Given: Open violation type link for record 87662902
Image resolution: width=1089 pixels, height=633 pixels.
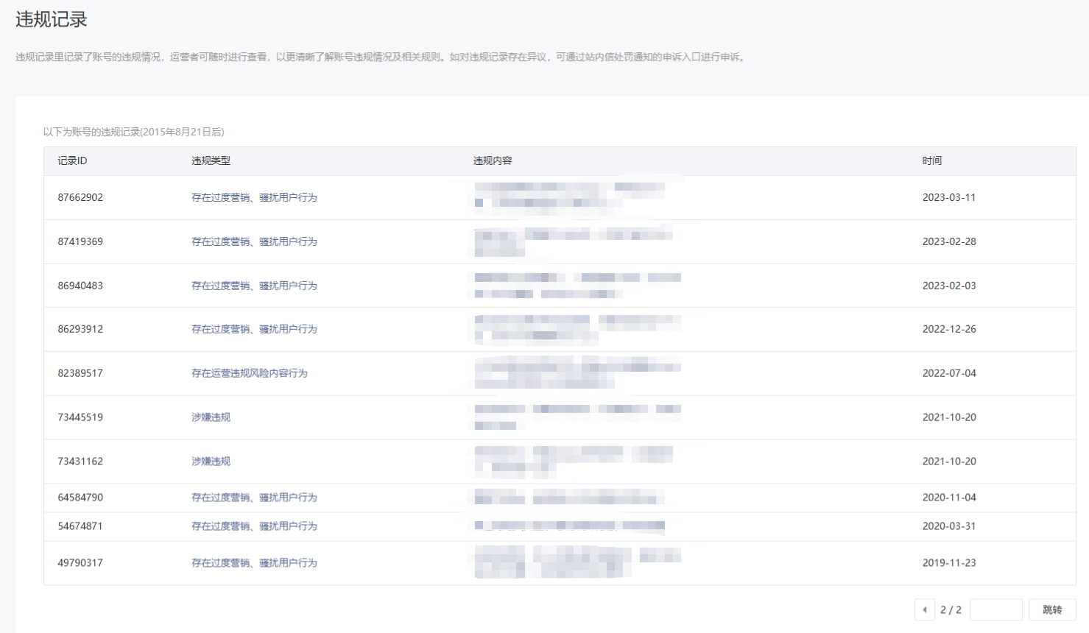Looking at the screenshot, I should [254, 197].
